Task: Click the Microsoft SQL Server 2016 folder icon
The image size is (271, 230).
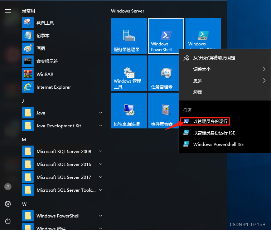Action: point(28,164)
